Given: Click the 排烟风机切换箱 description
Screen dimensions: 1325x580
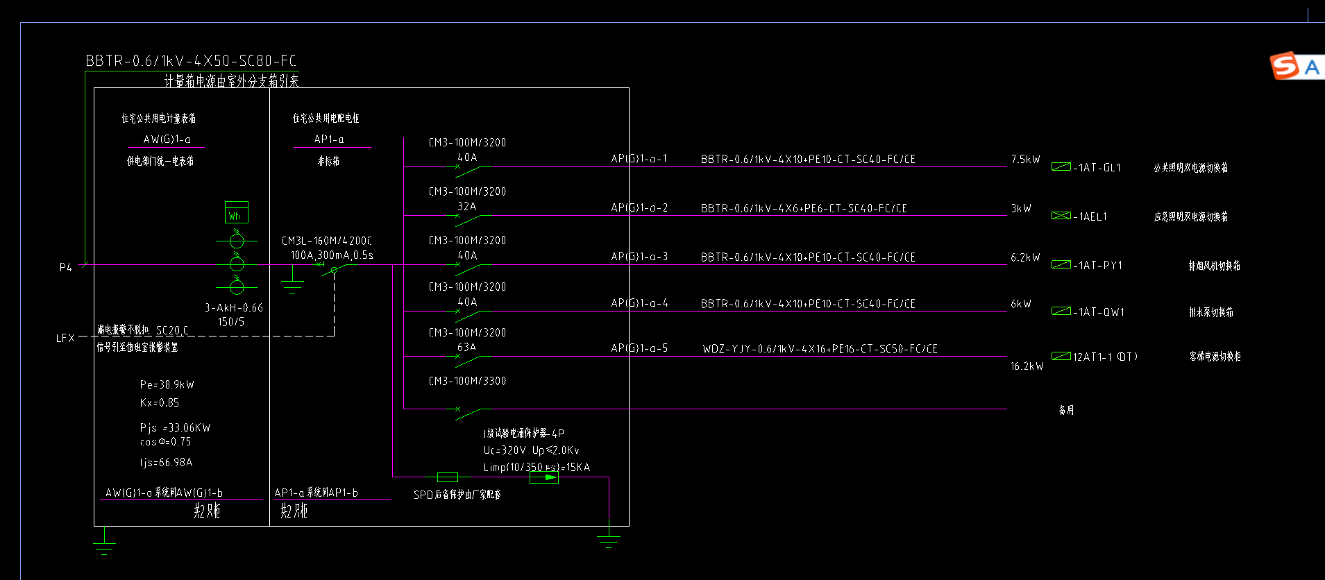Looking at the screenshot, I should tap(1215, 266).
